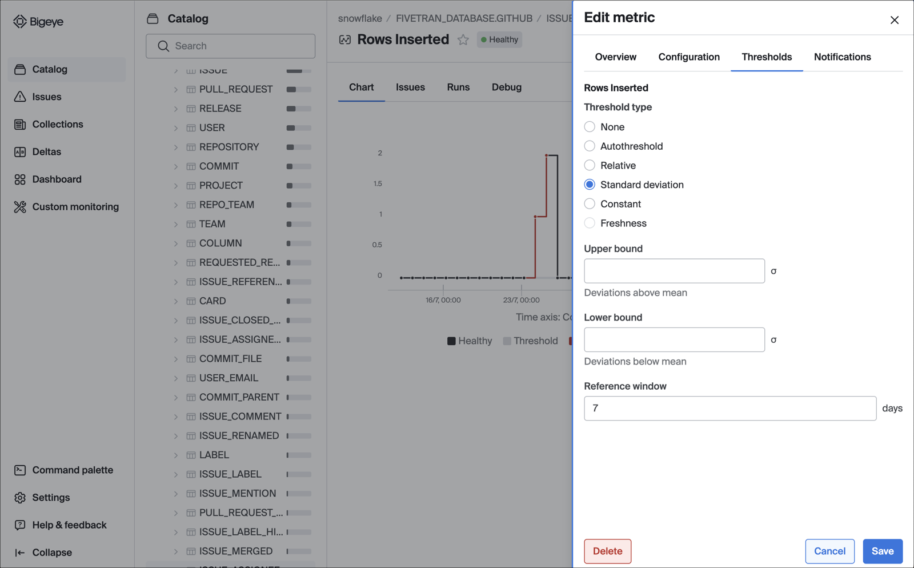Expand the ISSUE_COMMENT tree row
This screenshot has width=914, height=568.
(176, 417)
